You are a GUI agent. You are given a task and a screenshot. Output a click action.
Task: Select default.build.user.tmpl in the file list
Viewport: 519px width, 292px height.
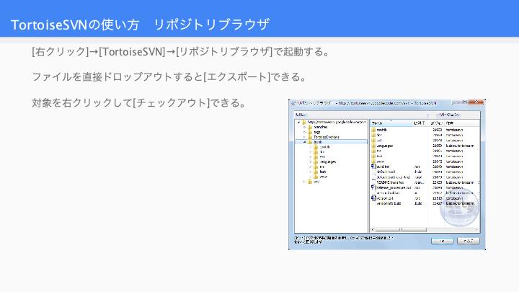394,177
